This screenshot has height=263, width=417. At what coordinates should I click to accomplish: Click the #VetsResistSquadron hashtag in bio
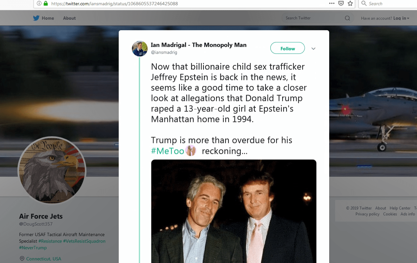pos(85,241)
